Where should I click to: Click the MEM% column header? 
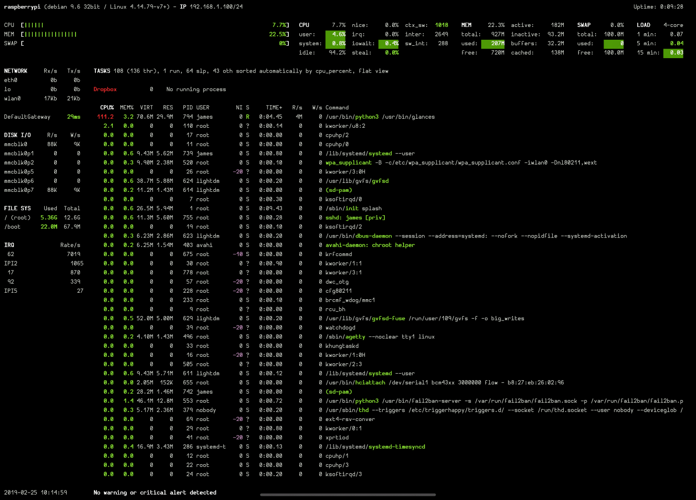click(x=127, y=107)
